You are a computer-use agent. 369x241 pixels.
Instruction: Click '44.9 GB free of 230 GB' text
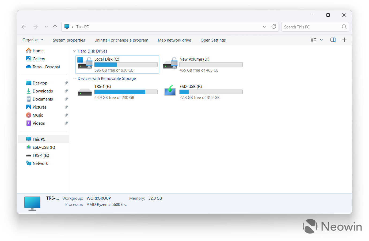click(114, 98)
